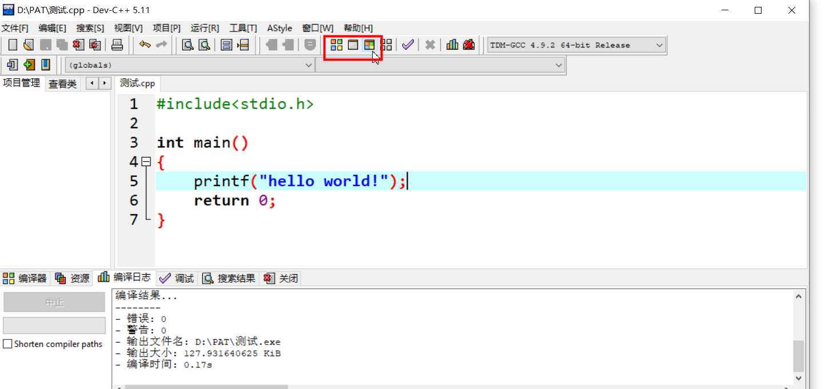This screenshot has height=389, width=825.
Task: Collapse the code fold at line 4
Action: (x=146, y=162)
